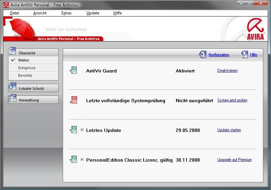
Task: Expand the PersonalEdition Classic Lizenz details
Action: pyautogui.click(x=82, y=160)
